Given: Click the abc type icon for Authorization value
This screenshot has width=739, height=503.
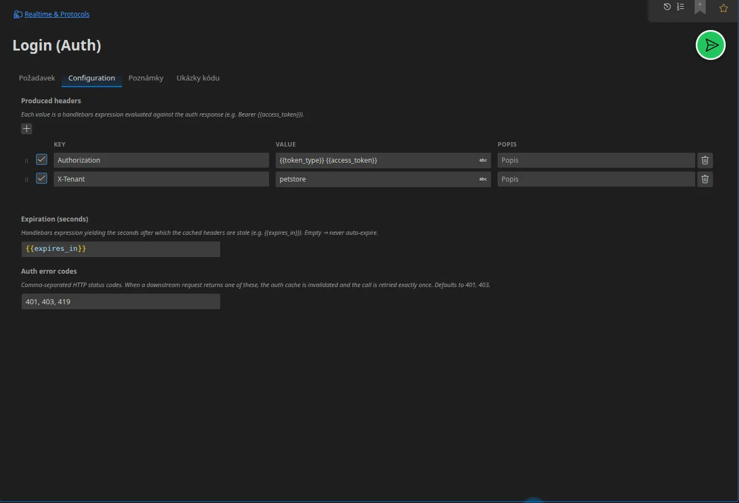Looking at the screenshot, I should [x=483, y=160].
